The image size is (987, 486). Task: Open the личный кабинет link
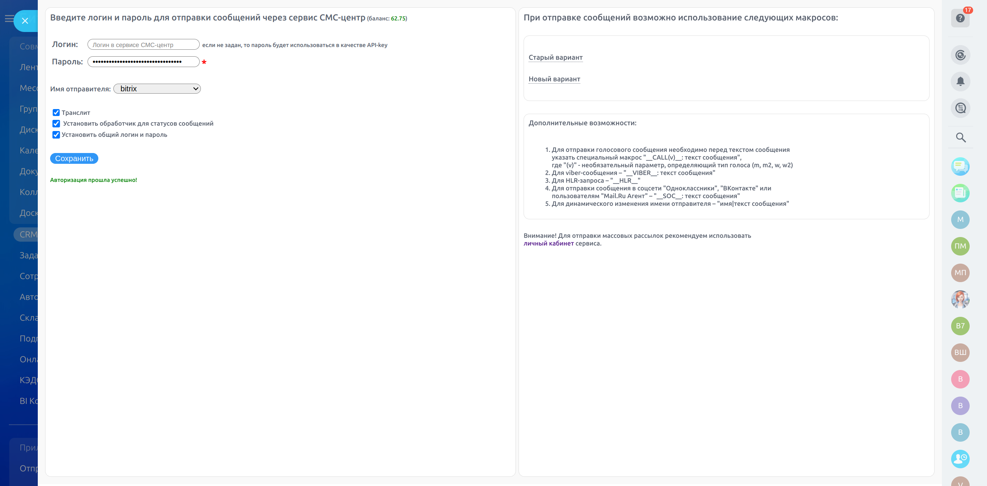[x=548, y=243]
